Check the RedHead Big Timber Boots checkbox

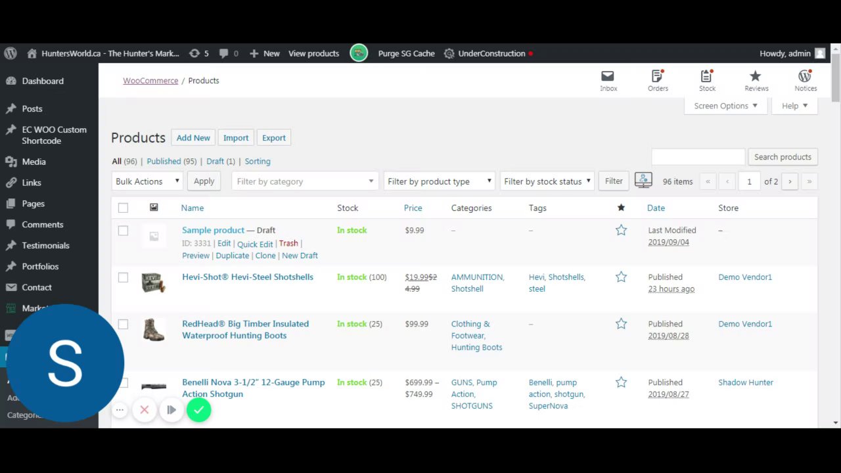pyautogui.click(x=123, y=324)
